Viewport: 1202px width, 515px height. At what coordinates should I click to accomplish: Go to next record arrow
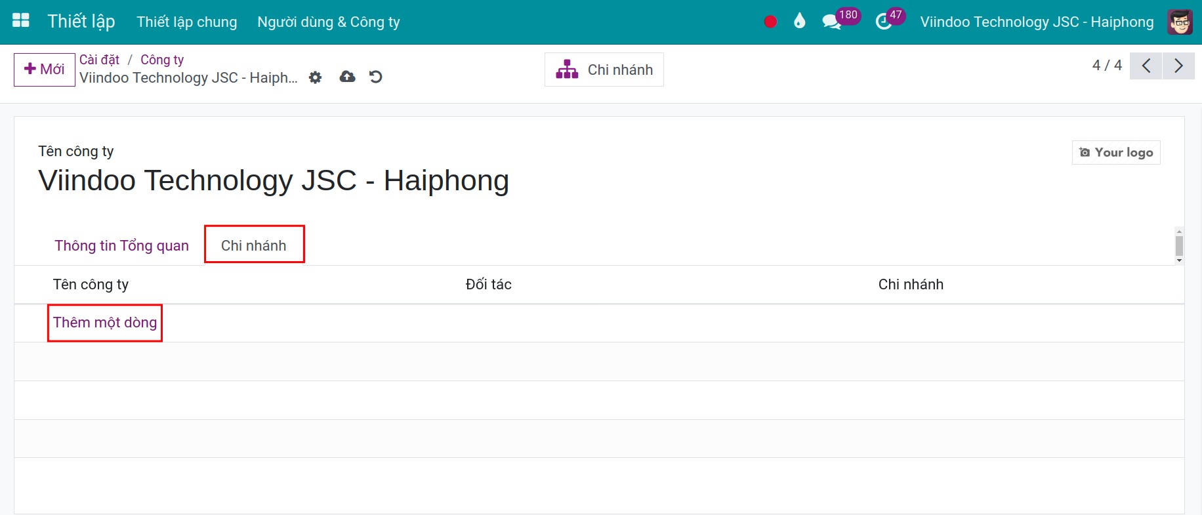[x=1178, y=66]
